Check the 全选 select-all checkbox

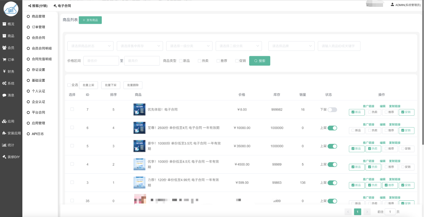69,85
